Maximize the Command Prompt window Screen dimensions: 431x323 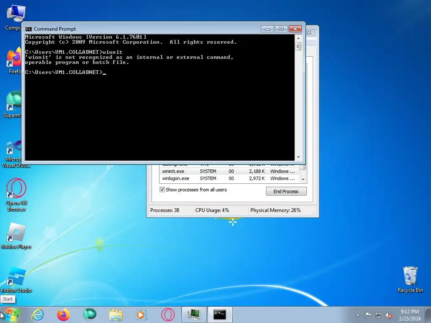(281, 29)
